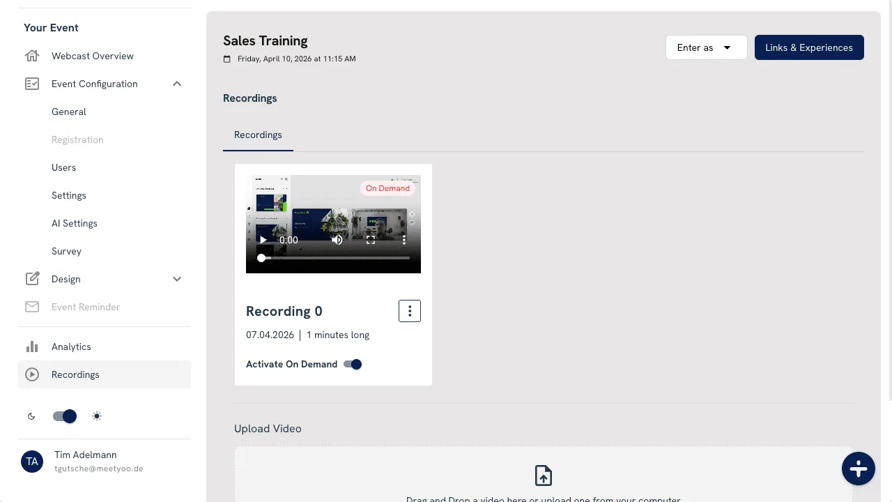Expand the Design section
This screenshot has height=502, width=892.
click(x=177, y=279)
